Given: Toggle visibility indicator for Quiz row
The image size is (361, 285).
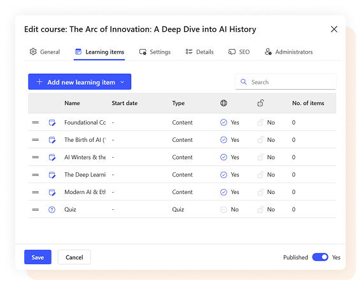Looking at the screenshot, I should pos(223,209).
